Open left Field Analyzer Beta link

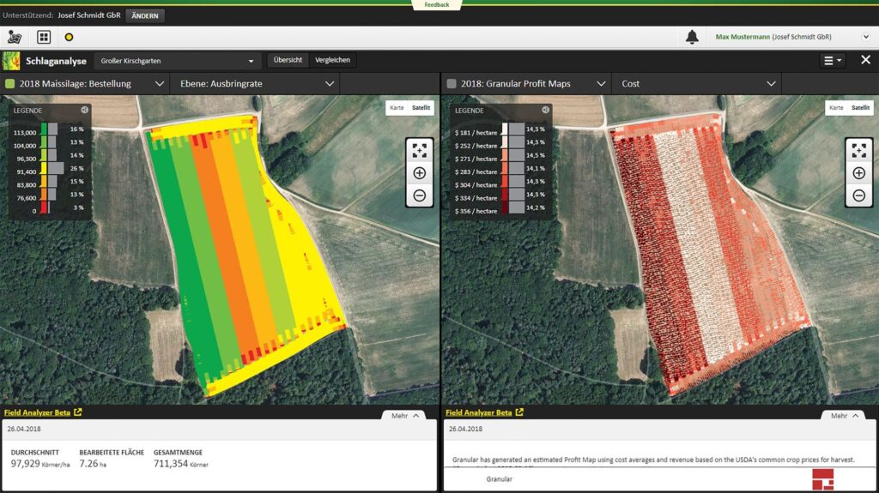click(x=37, y=412)
